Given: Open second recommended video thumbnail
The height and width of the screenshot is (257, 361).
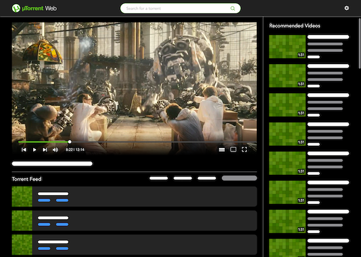Looking at the screenshot, I should click(x=287, y=76).
